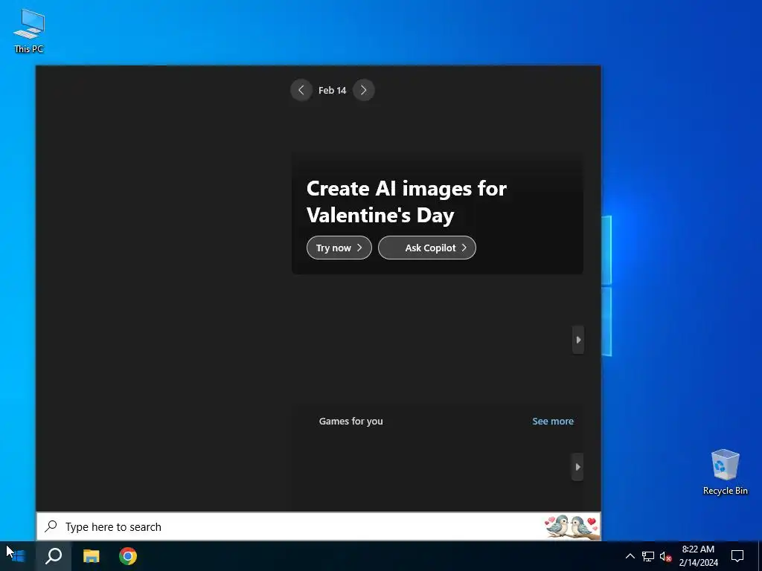Go to the day after Feb 14

pos(363,90)
